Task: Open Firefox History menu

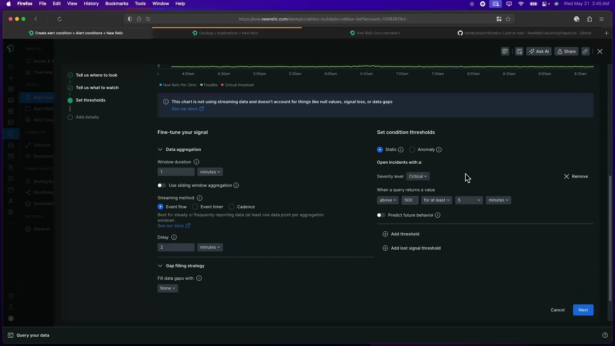Action: coord(91,4)
